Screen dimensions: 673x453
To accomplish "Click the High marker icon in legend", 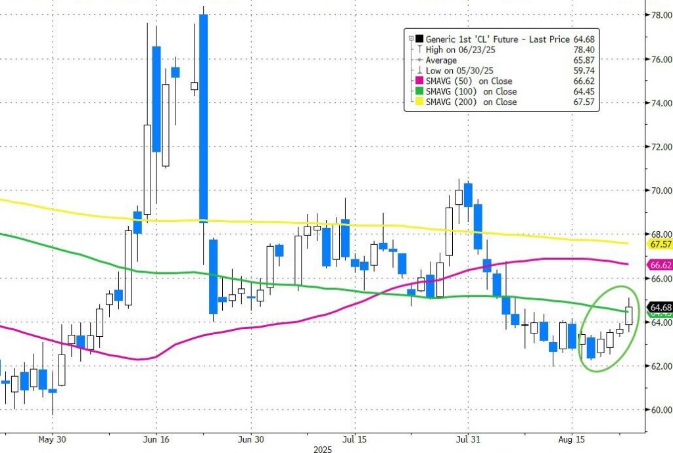I will coord(420,50).
